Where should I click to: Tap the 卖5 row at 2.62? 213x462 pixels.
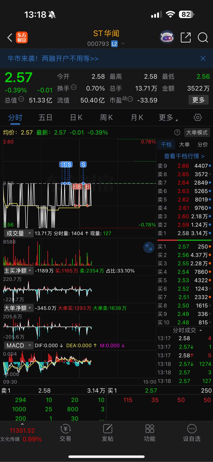184,200
